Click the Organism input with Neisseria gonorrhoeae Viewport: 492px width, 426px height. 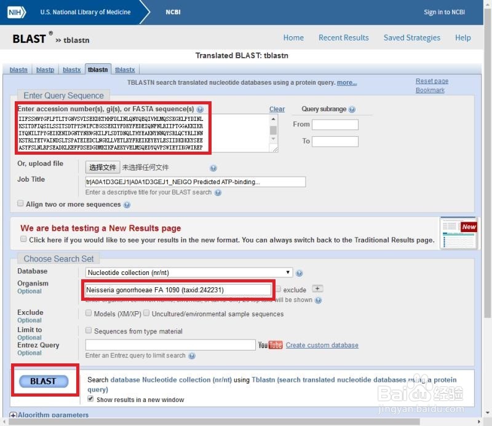[x=178, y=290]
